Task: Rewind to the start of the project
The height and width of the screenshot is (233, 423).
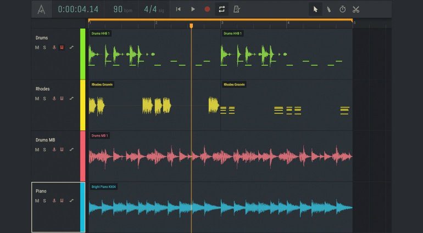Action: [x=179, y=9]
